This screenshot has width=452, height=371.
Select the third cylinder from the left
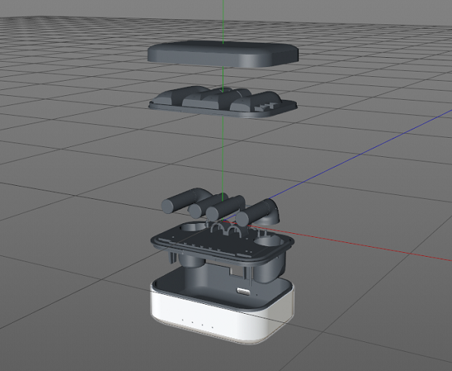click(x=225, y=208)
